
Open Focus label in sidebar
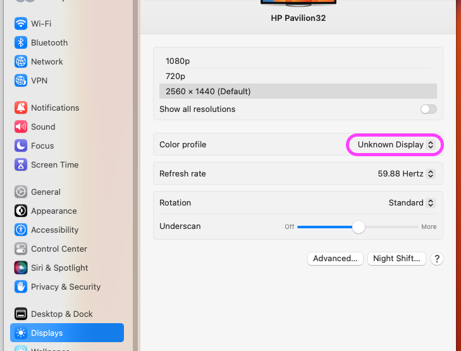point(42,146)
